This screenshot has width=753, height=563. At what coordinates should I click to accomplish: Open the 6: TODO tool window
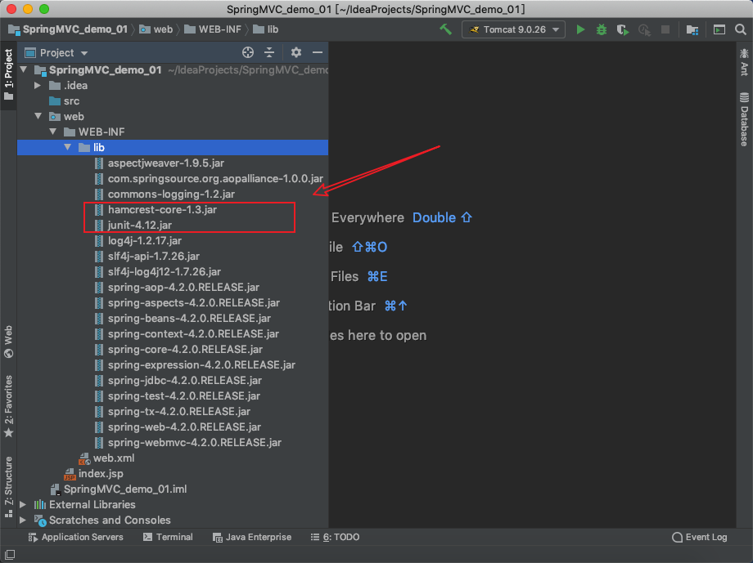pyautogui.click(x=336, y=537)
